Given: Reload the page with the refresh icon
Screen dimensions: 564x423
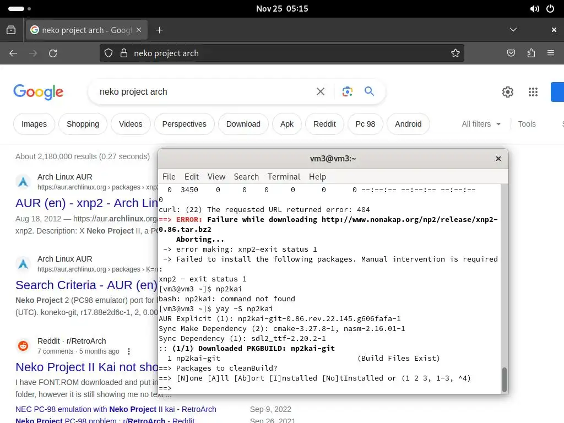Looking at the screenshot, I should point(53,53).
